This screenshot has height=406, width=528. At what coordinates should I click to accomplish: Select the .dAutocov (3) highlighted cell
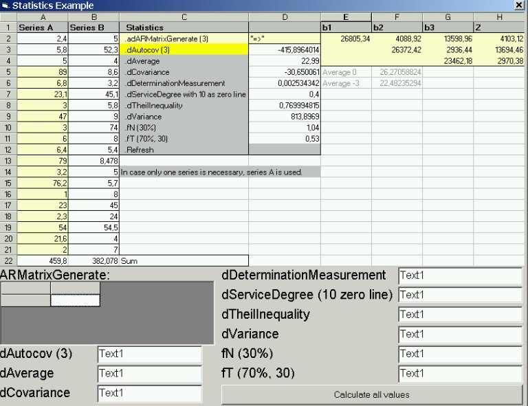(184, 49)
